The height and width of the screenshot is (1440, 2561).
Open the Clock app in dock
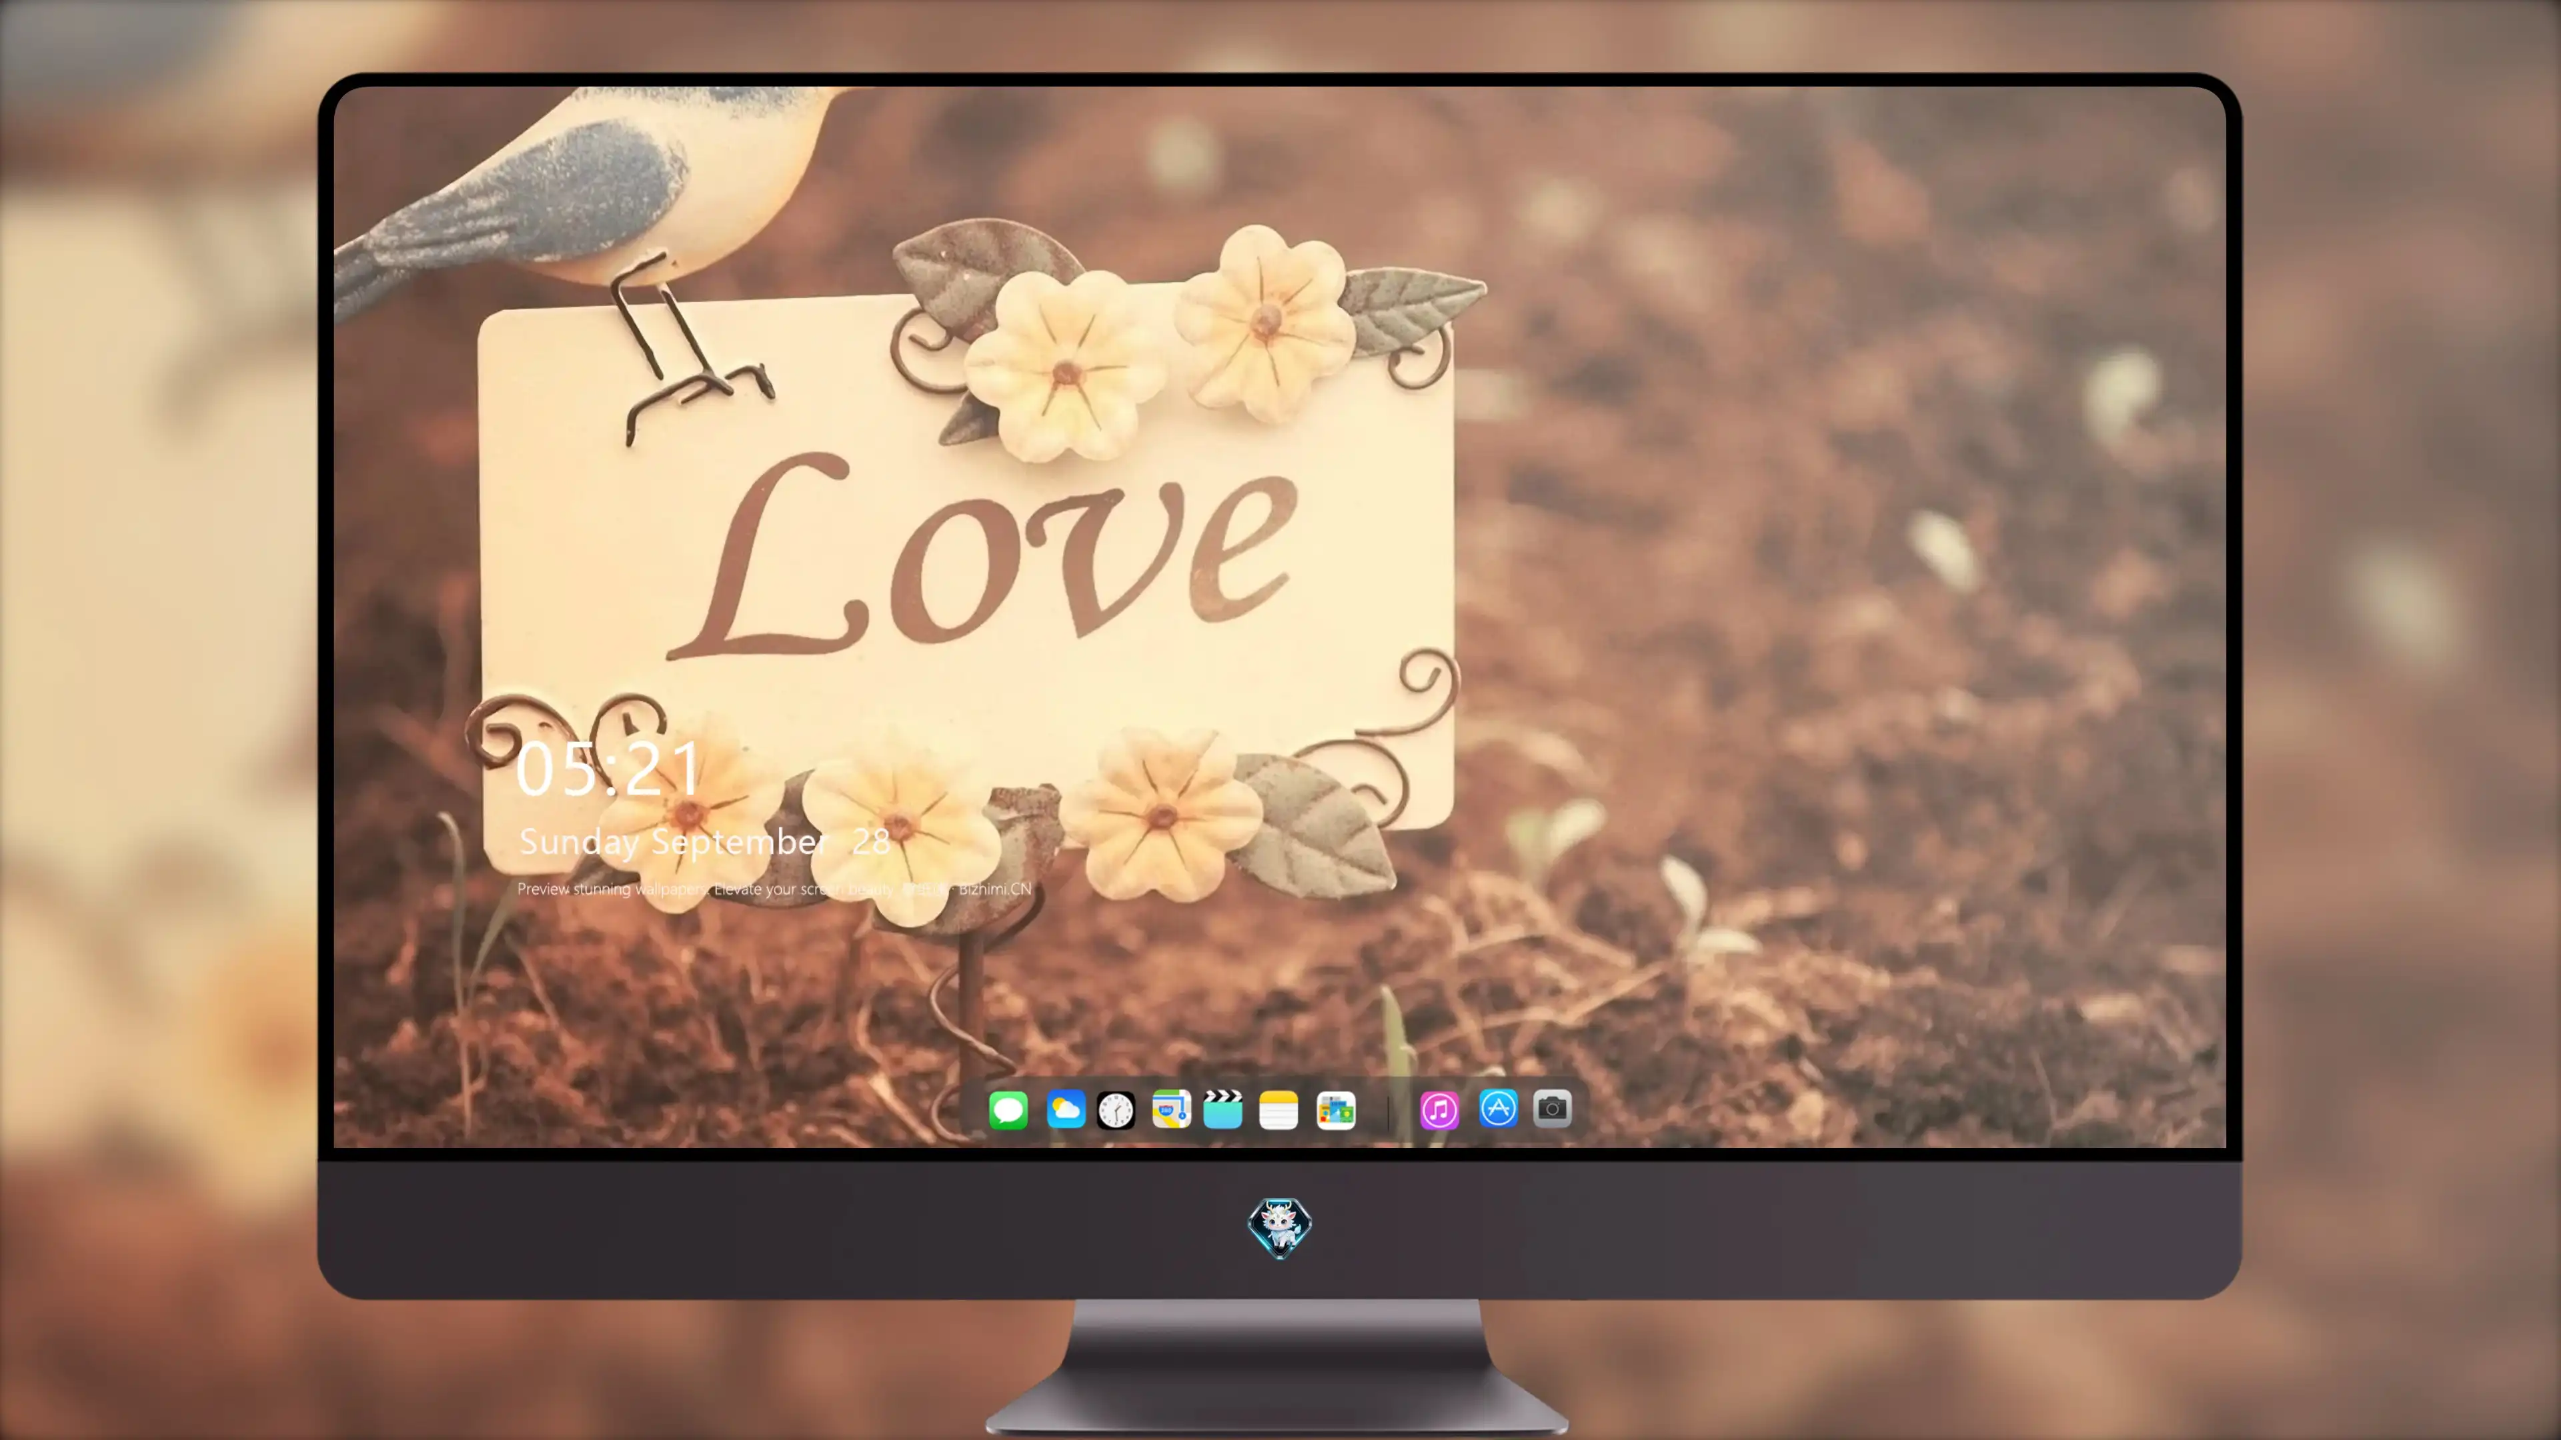point(1116,1109)
